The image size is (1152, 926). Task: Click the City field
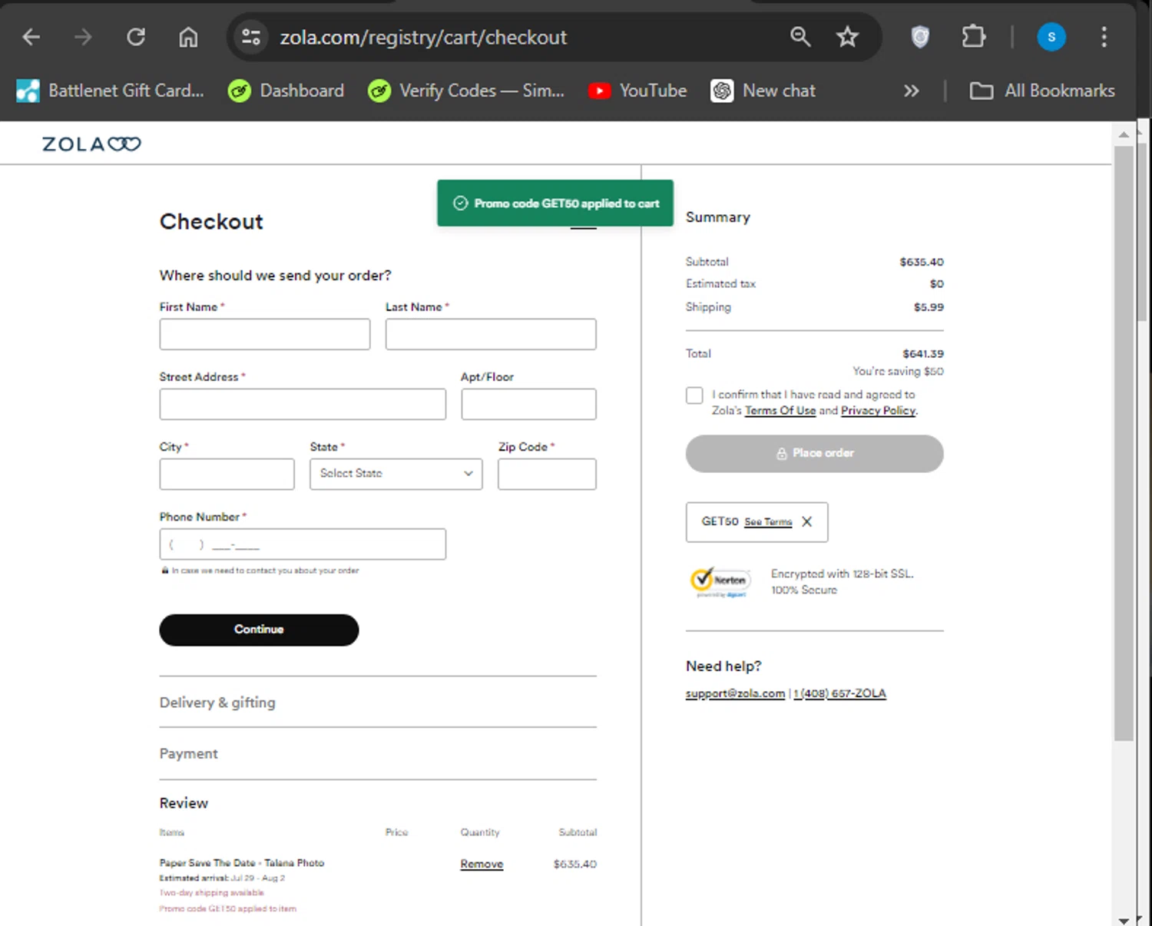(x=227, y=474)
